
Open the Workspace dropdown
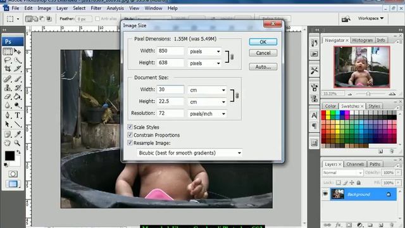tap(371, 18)
